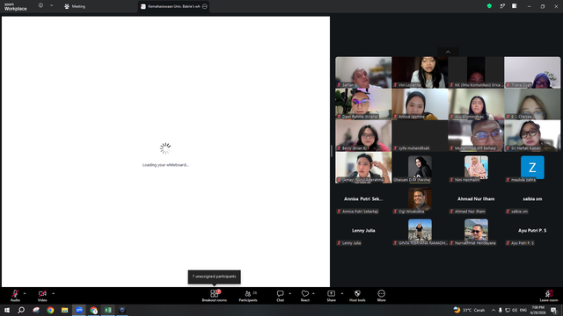Select the Annisa Putri Sek... participant tile
The height and width of the screenshot is (316, 563).
[x=363, y=199]
